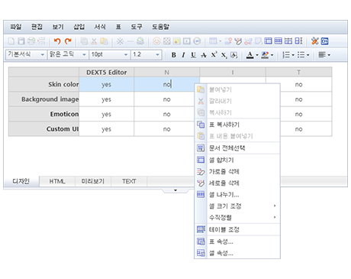The height and width of the screenshot is (279, 351).
Task: Open the numbered list dropdown arrow
Action: coord(293,55)
